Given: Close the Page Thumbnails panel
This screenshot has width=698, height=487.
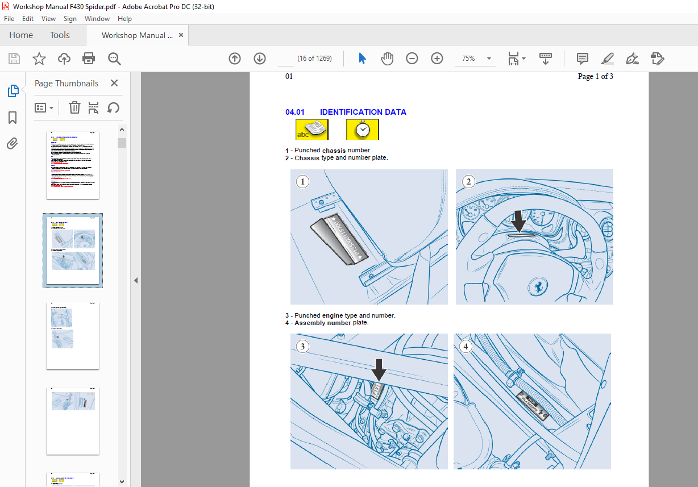Looking at the screenshot, I should click(x=114, y=83).
